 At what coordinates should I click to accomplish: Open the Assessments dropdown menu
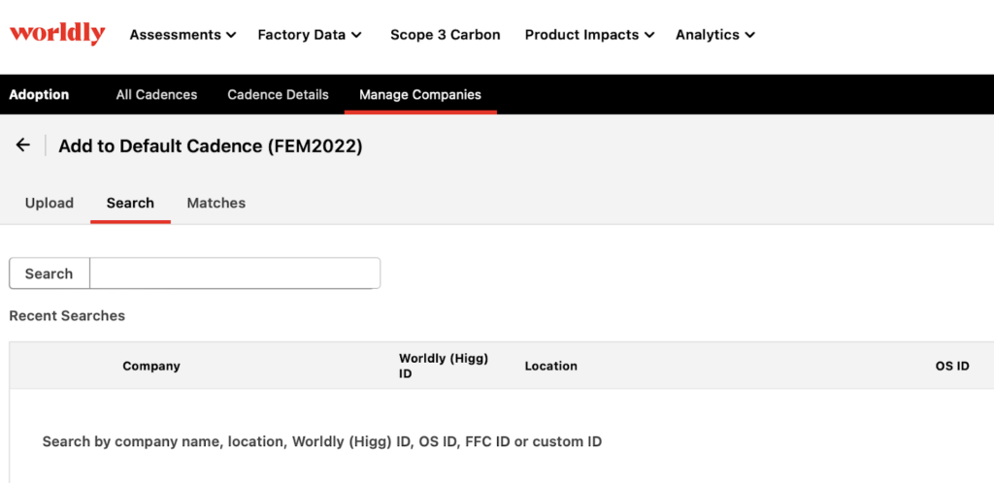point(182,35)
